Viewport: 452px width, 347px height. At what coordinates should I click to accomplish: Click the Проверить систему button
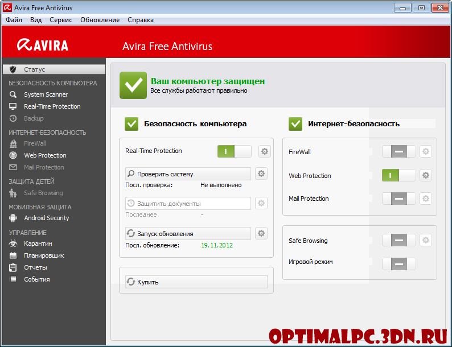[x=188, y=174]
